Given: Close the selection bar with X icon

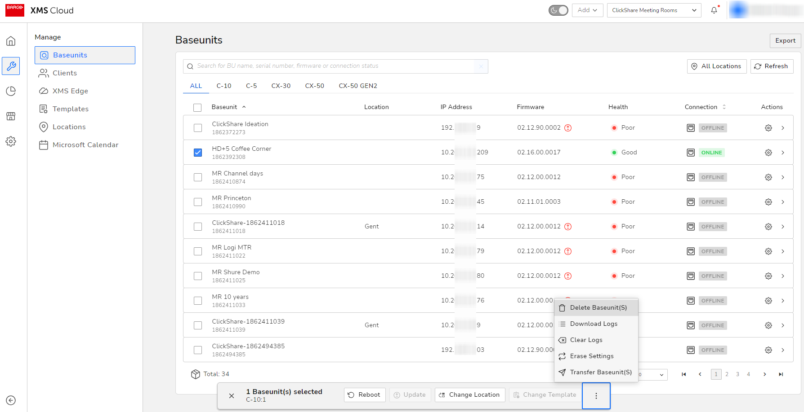Looking at the screenshot, I should pos(232,395).
